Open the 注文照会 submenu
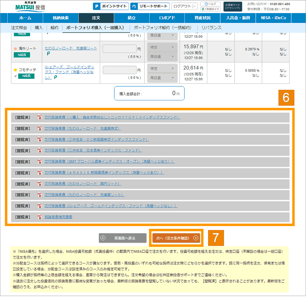 coord(19,28)
